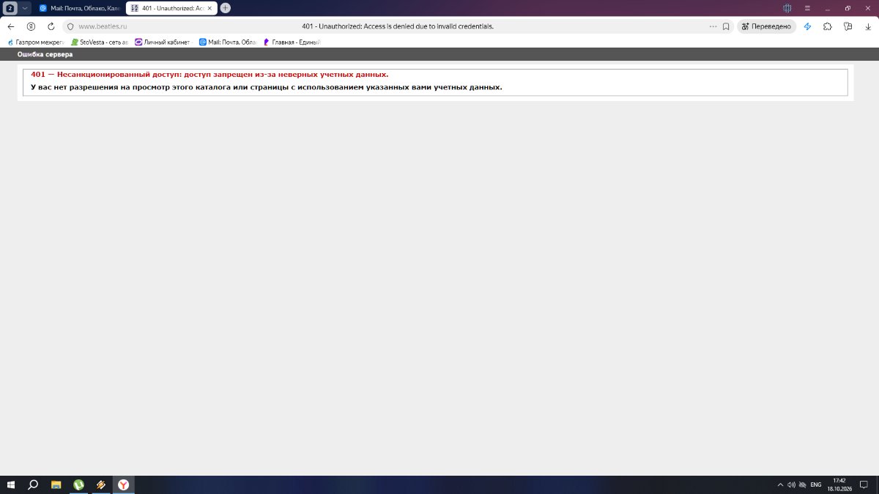The height and width of the screenshot is (494, 879).
Task: Open the Yandex home button
Action: [31, 26]
